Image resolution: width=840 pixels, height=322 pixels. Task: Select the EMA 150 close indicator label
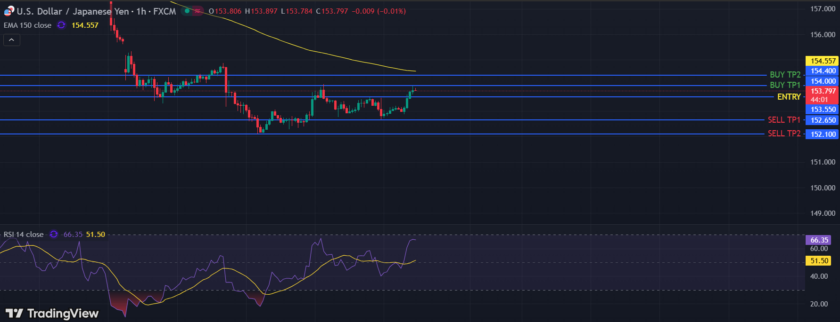(27, 25)
